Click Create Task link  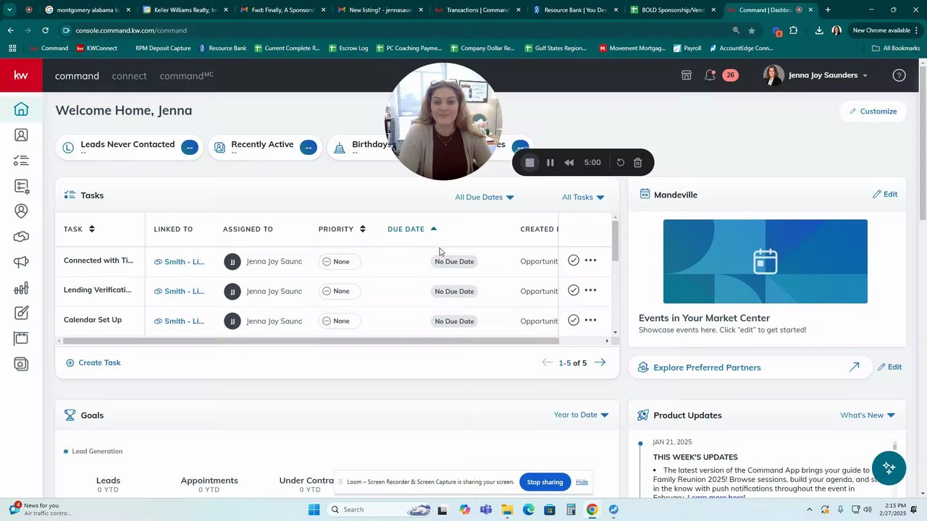pyautogui.click(x=93, y=363)
